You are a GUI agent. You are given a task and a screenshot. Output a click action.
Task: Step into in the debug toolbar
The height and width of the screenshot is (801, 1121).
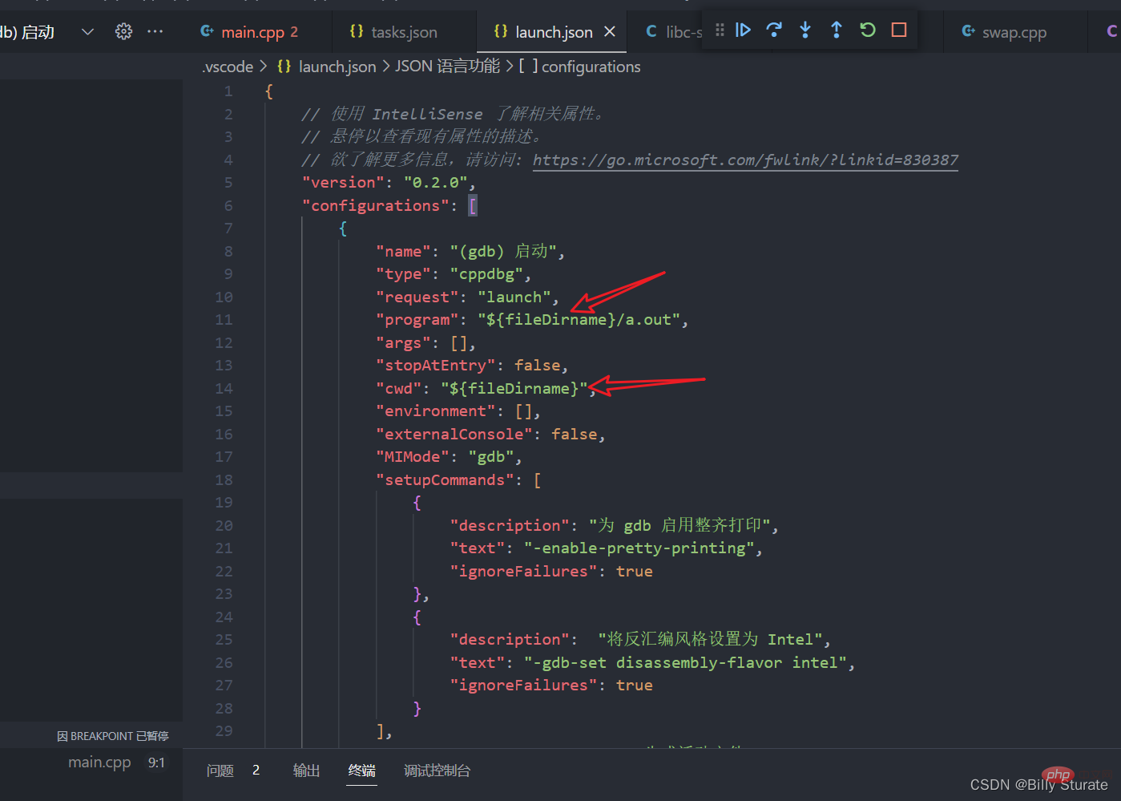805,30
